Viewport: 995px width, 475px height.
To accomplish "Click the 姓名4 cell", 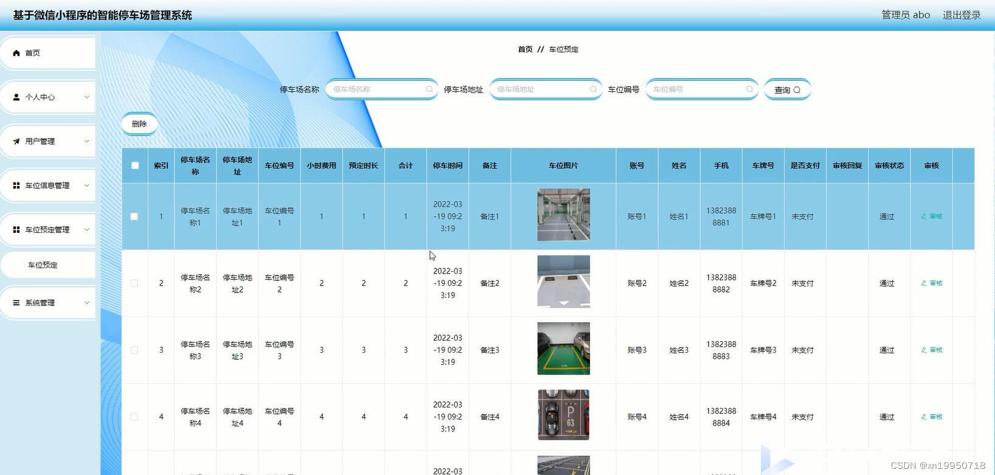I will click(679, 417).
